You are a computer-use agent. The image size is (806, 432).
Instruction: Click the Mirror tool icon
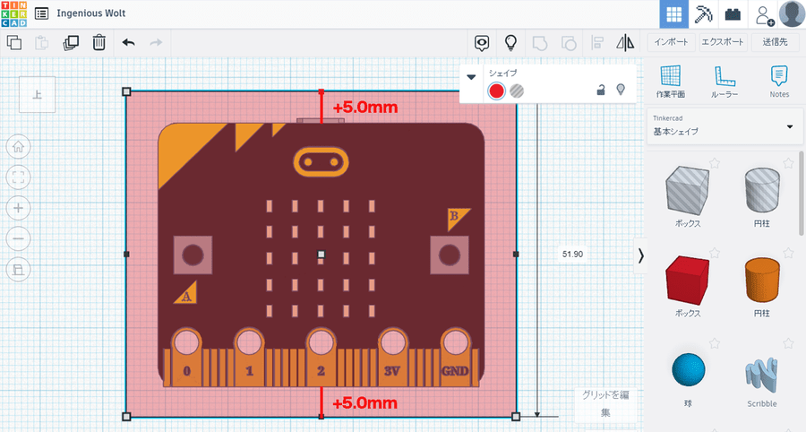point(625,43)
